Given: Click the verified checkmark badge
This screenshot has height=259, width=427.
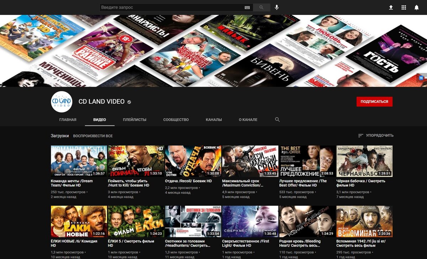Looking at the screenshot, I should pos(129,102).
